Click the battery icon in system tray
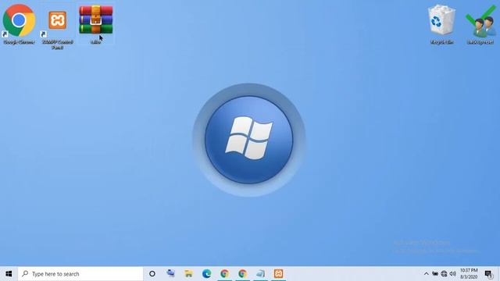This screenshot has height=281, width=500. pyautogui.click(x=435, y=274)
